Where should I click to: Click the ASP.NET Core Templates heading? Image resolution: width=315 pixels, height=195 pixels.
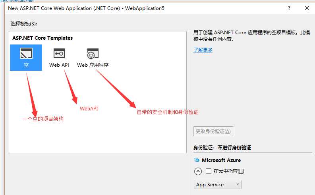pyautogui.click(x=43, y=38)
